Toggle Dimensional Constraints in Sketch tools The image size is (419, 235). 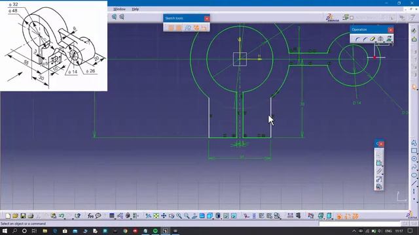click(x=204, y=27)
